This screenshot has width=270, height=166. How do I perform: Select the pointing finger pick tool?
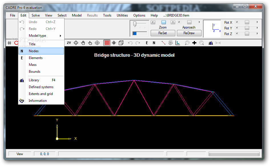click(90, 43)
